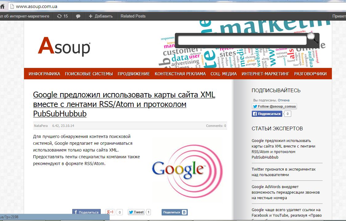Click the Facebook Подписаться button
The height and width of the screenshot is (221, 346).
click(267, 114)
